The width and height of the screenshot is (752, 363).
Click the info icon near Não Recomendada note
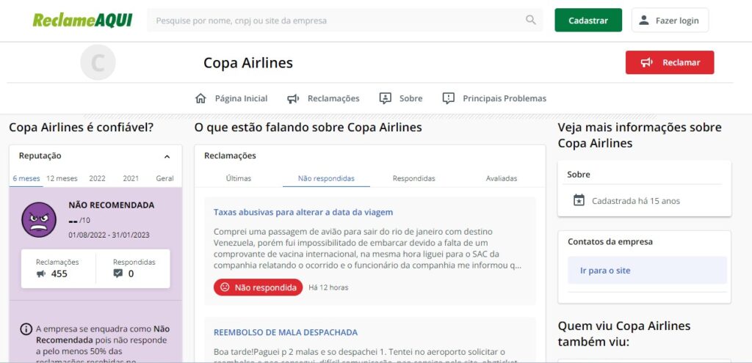point(26,329)
